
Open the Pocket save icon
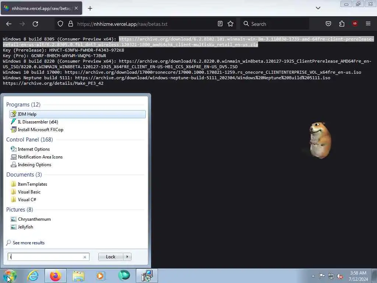[328, 24]
